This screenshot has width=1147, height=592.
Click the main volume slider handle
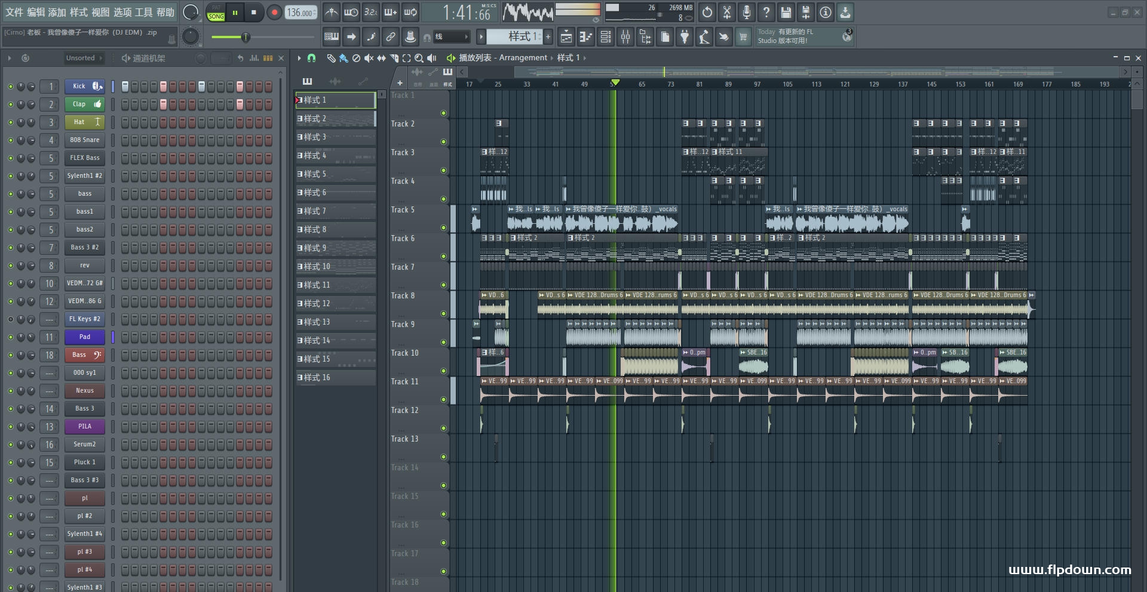click(246, 37)
